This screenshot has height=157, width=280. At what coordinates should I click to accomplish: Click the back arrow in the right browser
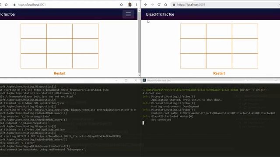click(146, 5)
